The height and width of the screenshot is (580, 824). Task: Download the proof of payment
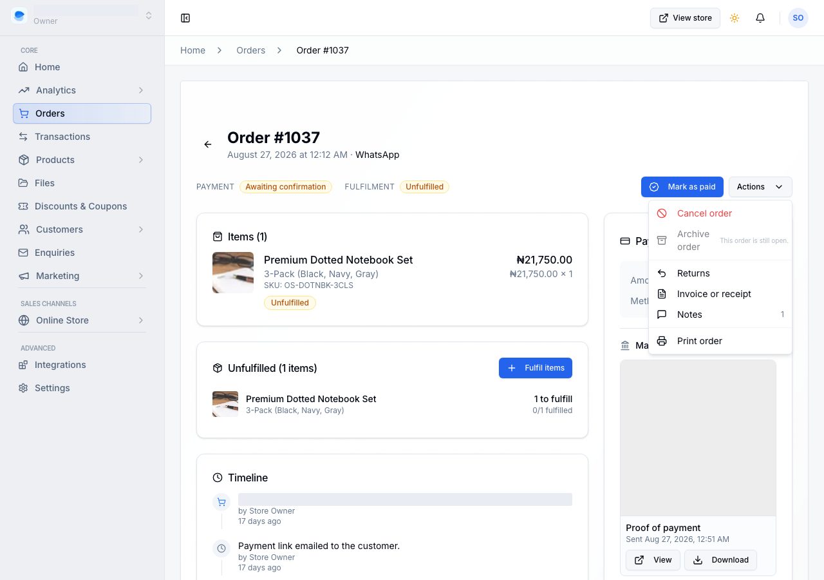[x=720, y=560]
